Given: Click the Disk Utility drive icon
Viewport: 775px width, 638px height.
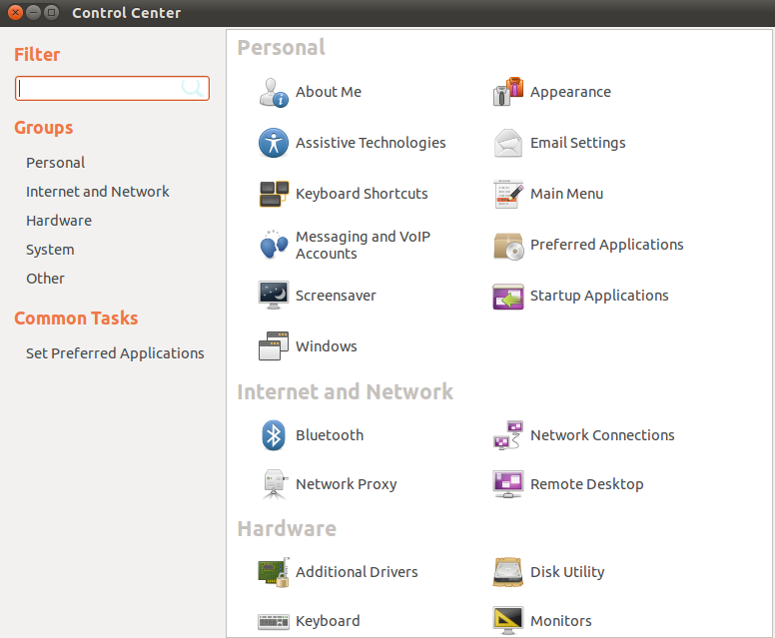Looking at the screenshot, I should coord(508,572).
